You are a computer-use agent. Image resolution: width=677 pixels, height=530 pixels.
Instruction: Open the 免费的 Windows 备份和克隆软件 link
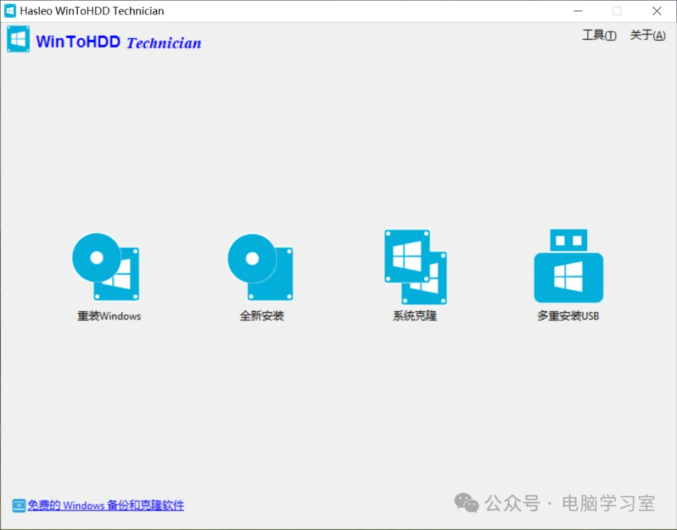pos(106,506)
